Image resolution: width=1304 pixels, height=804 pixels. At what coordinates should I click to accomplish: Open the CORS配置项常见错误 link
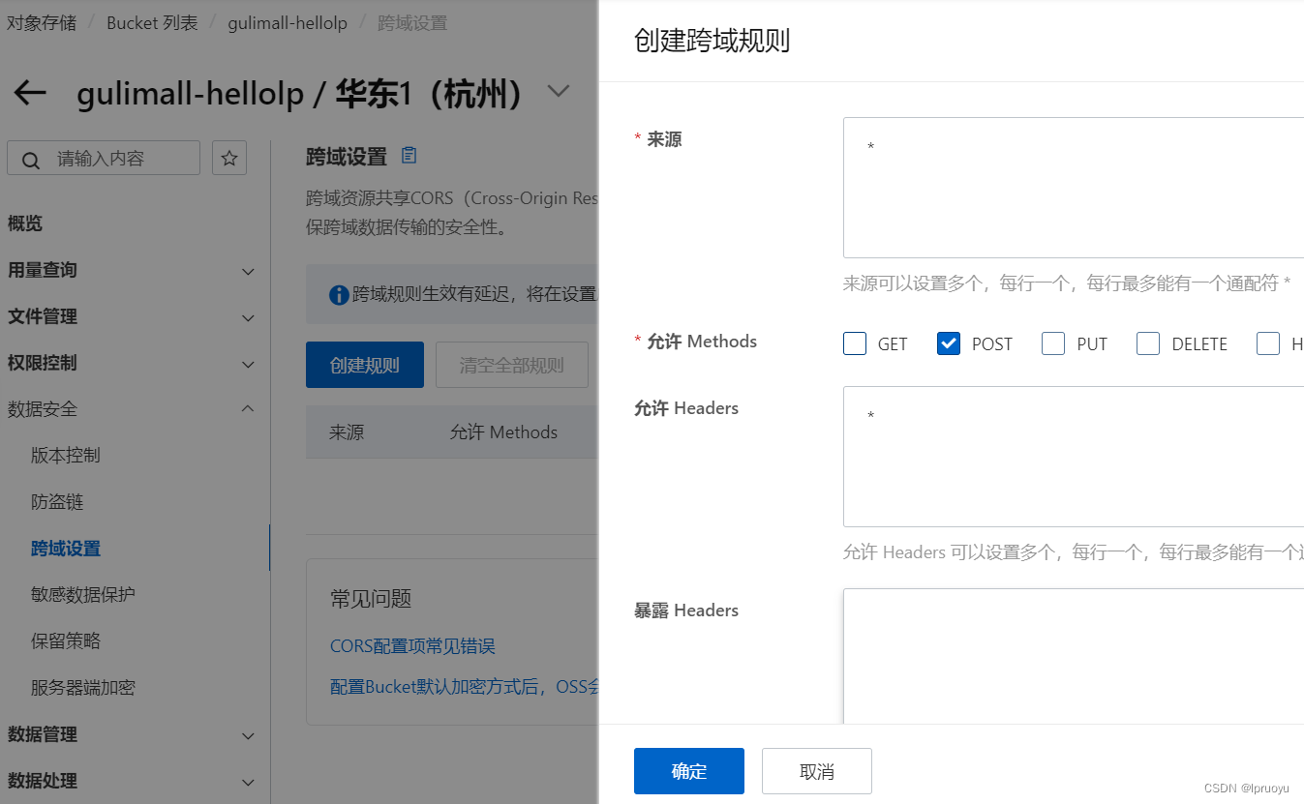pyautogui.click(x=413, y=646)
